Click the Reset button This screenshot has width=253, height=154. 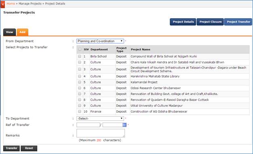[x=29, y=148]
